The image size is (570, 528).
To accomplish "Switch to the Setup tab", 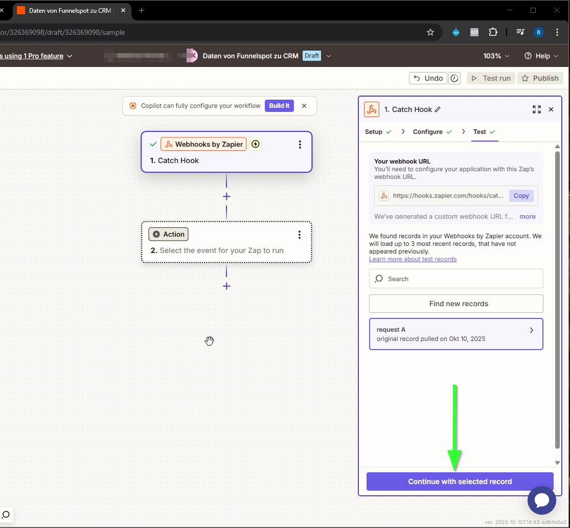I will coord(378,132).
